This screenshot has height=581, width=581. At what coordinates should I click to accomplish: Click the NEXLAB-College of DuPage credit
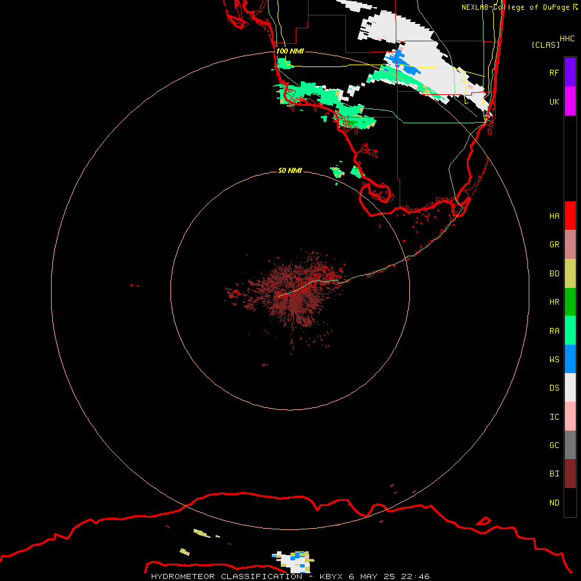click(520, 7)
